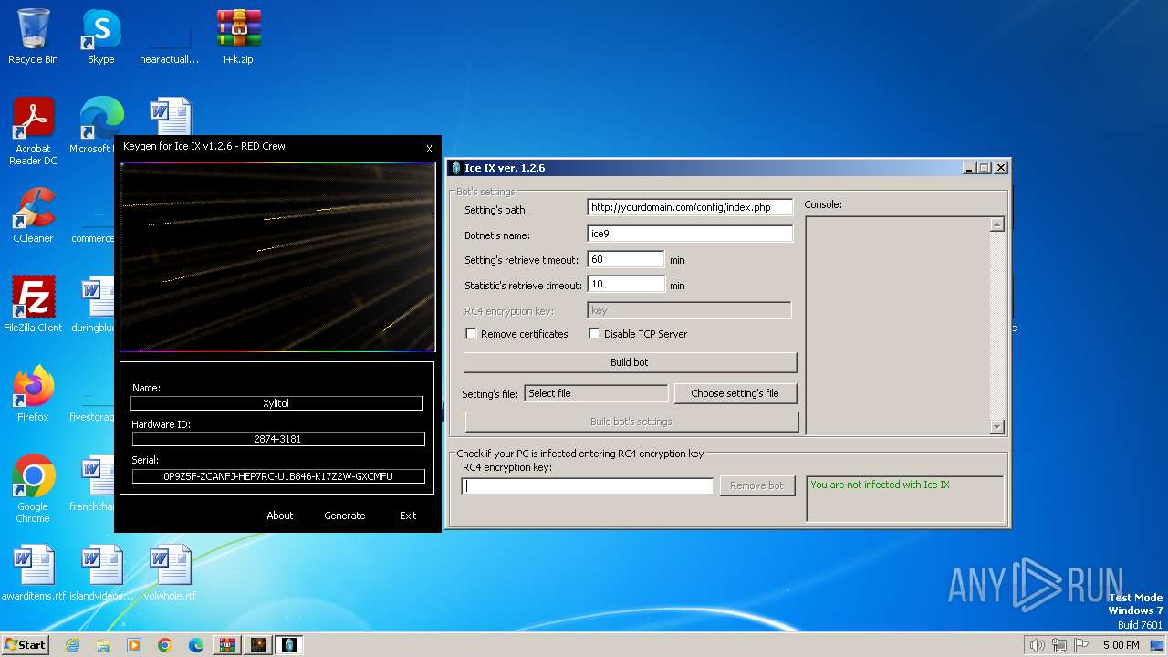Select the nearactuall desktop file
The image size is (1168, 657).
pyautogui.click(x=169, y=36)
